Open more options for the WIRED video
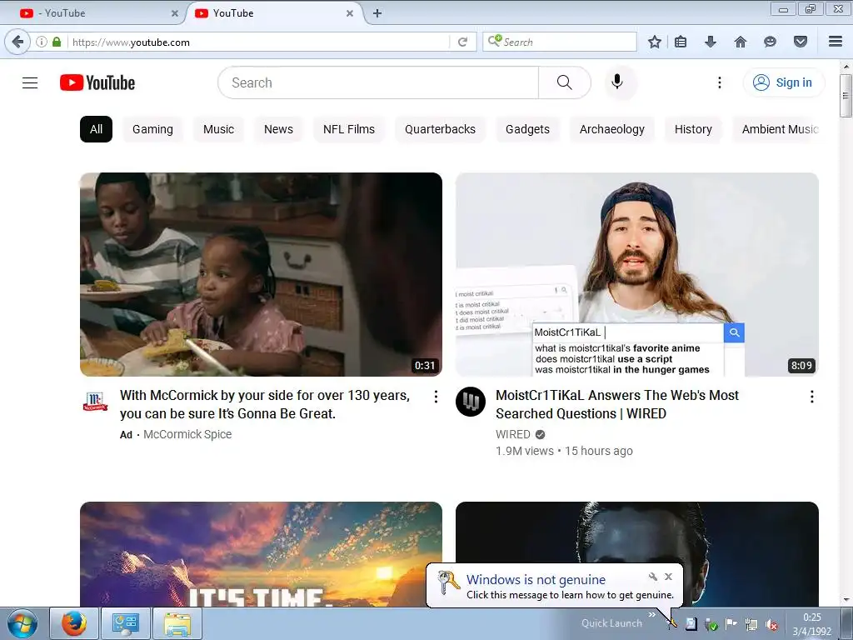Screen dimensions: 853x640 (x=811, y=397)
